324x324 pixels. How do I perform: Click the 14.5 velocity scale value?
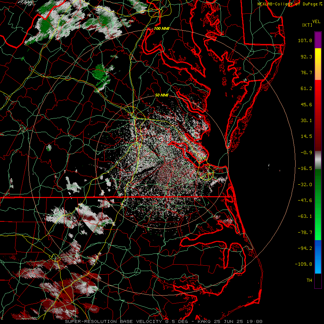pyautogui.click(x=306, y=136)
